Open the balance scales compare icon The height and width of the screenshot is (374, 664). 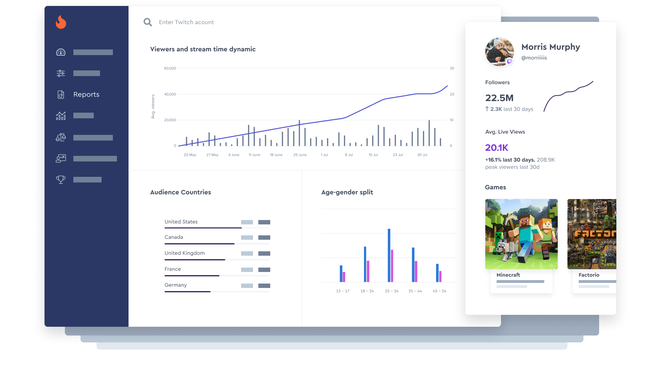[x=61, y=137]
